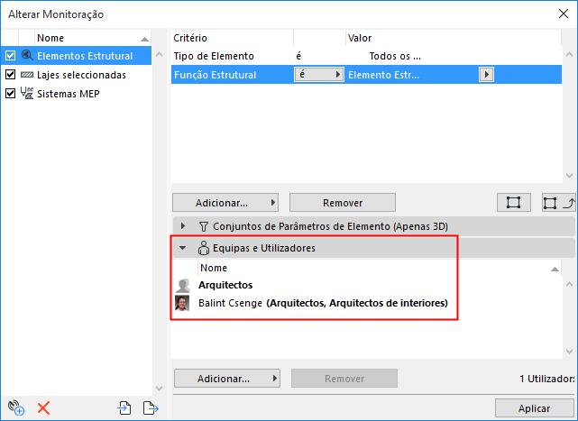Click the selection rectangle icon button
This screenshot has width=578, height=421.
(x=513, y=202)
